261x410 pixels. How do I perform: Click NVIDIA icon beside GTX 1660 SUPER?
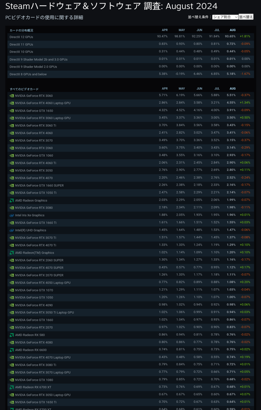pos(12,185)
